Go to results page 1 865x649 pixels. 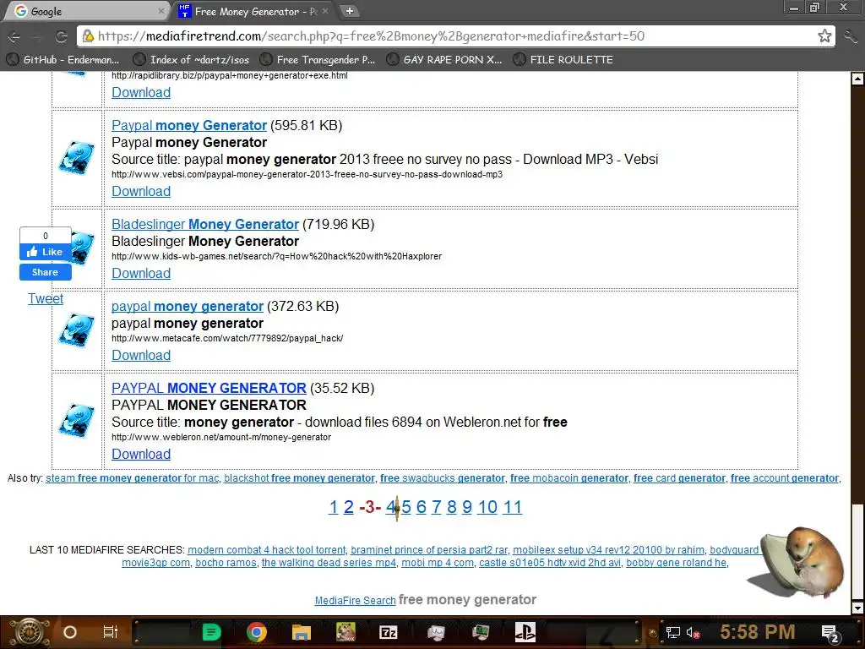[333, 507]
